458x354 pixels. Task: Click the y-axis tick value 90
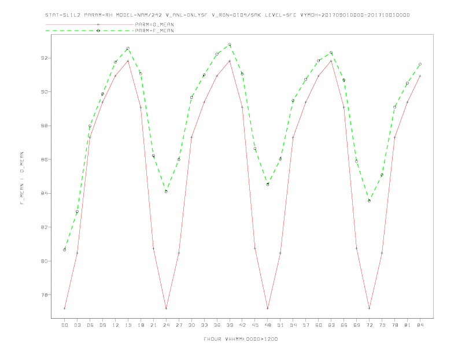(44, 92)
